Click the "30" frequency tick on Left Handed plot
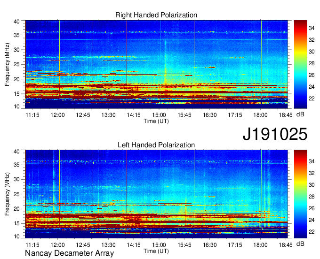320x259 pixels. [16, 179]
